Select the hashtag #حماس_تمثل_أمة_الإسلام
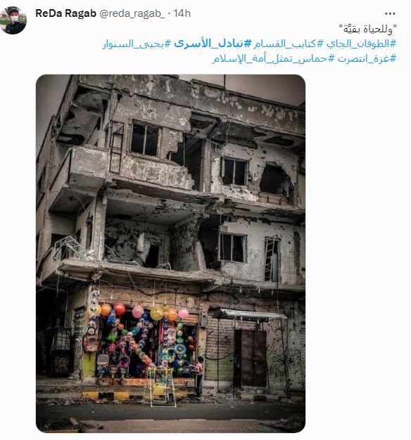411x440 pixels. [x=274, y=59]
